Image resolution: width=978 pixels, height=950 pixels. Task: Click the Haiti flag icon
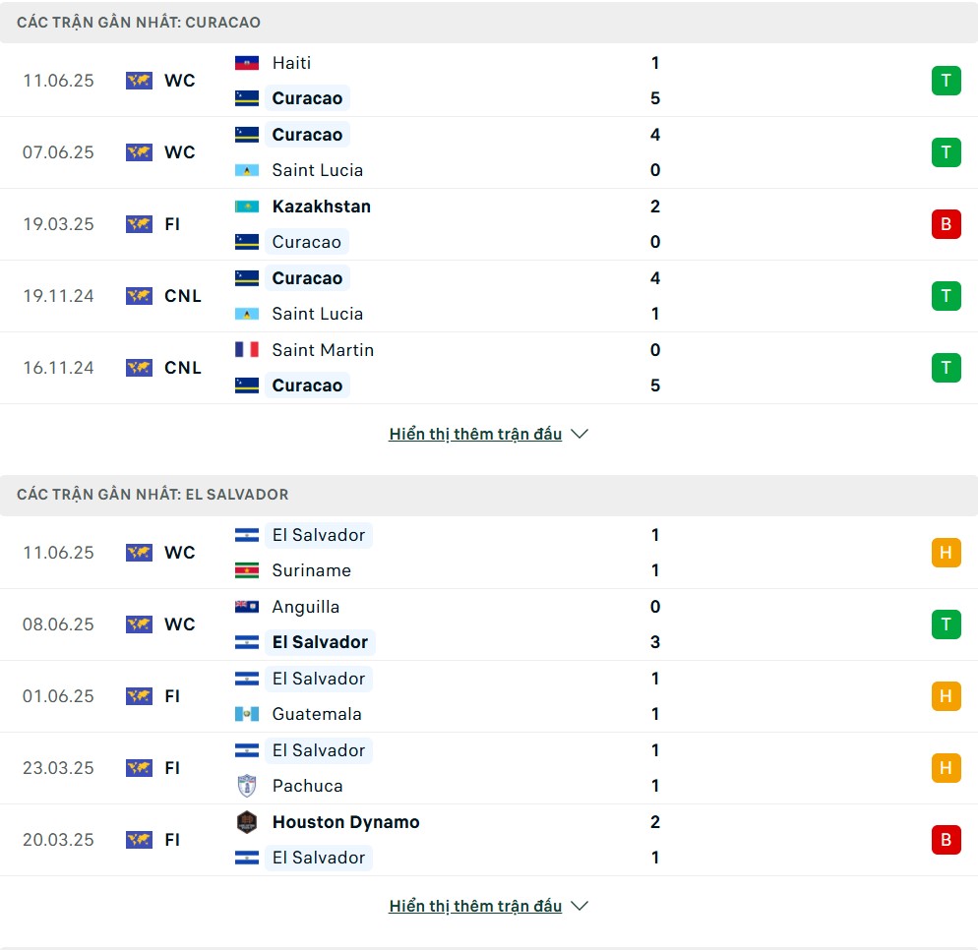246,63
